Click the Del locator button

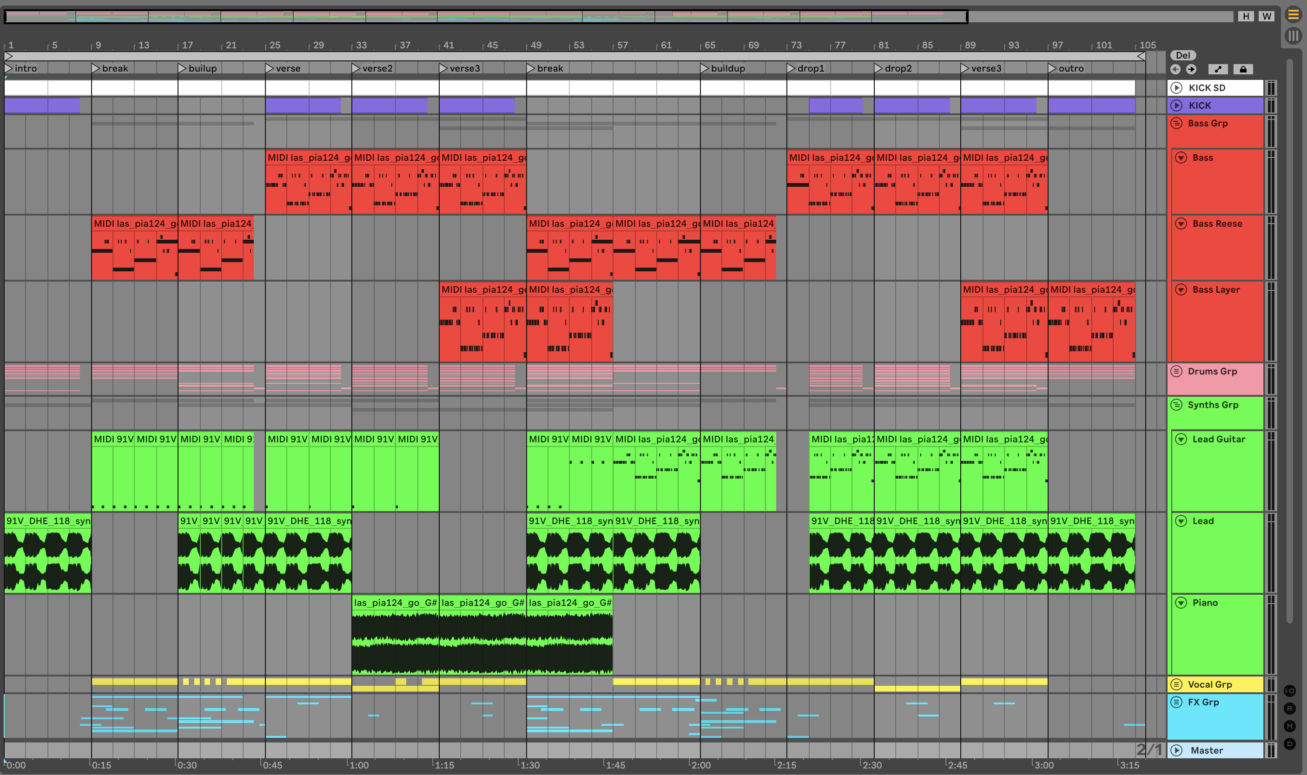[1183, 55]
